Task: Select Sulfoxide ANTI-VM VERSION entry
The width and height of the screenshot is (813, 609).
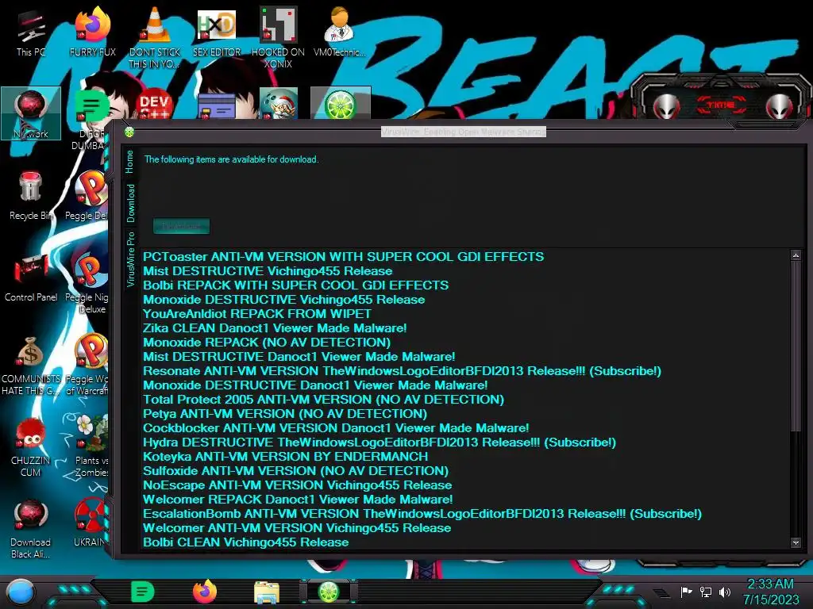Action: pyautogui.click(x=295, y=471)
